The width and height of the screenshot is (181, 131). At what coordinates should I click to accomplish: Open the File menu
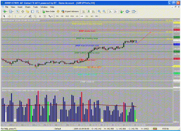coord(7,7)
